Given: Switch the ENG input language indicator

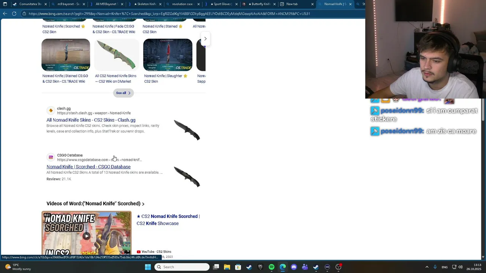Looking at the screenshot, I should click(x=445, y=267).
